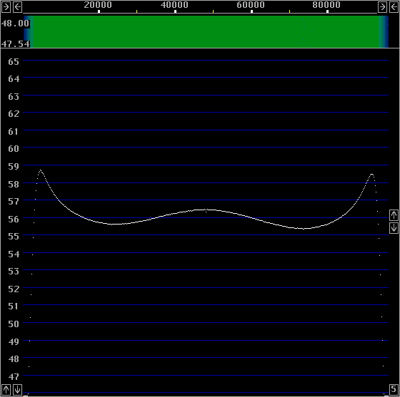
Task: Click the center hump of the spectrum curve
Action: pos(206,210)
